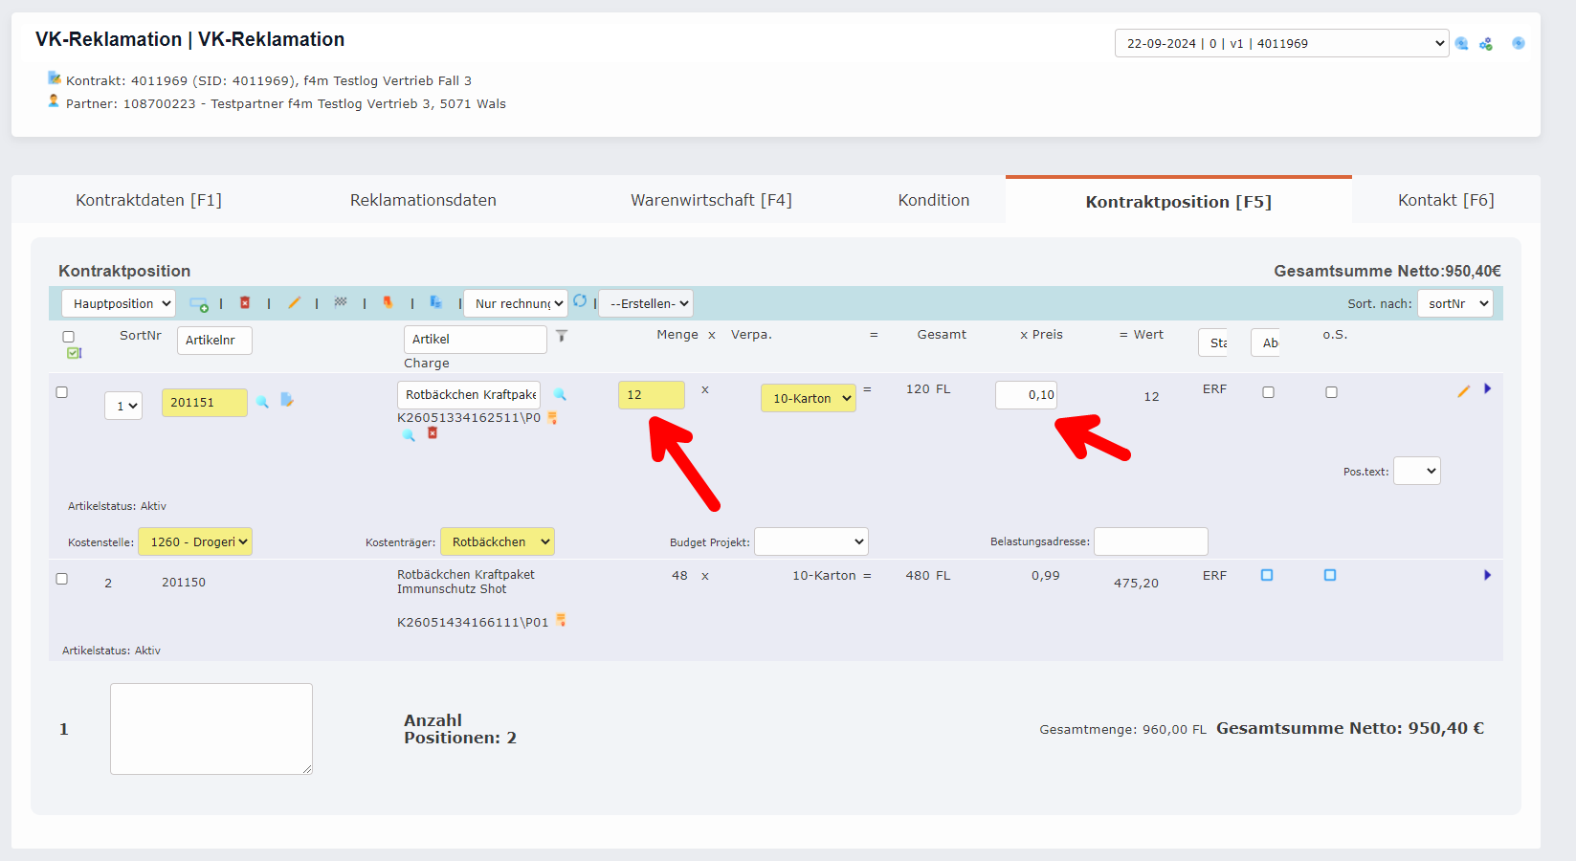1576x861 pixels.
Task: Click the Menge input field showing 12
Action: coord(652,394)
